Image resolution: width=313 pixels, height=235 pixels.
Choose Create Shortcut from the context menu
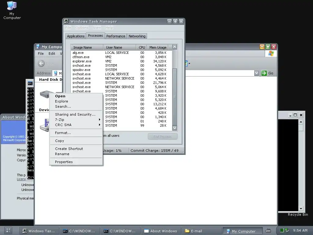click(76, 149)
